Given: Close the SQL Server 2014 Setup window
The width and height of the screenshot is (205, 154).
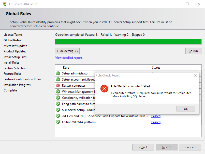Looking at the screenshot, I should [199, 4].
